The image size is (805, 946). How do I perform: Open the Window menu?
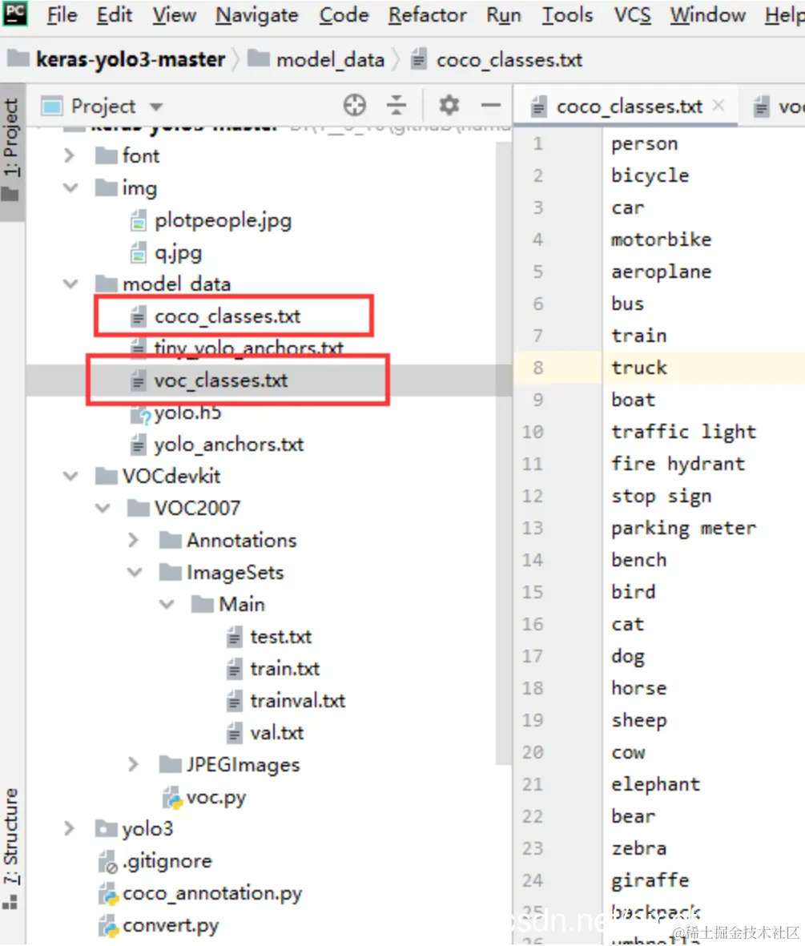coord(708,14)
